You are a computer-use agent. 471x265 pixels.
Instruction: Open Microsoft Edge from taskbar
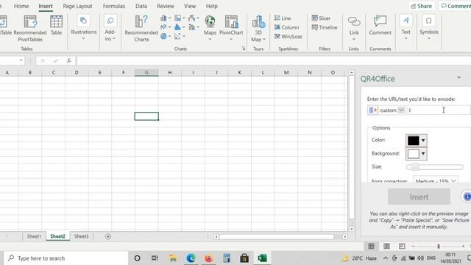pyautogui.click(x=191, y=258)
